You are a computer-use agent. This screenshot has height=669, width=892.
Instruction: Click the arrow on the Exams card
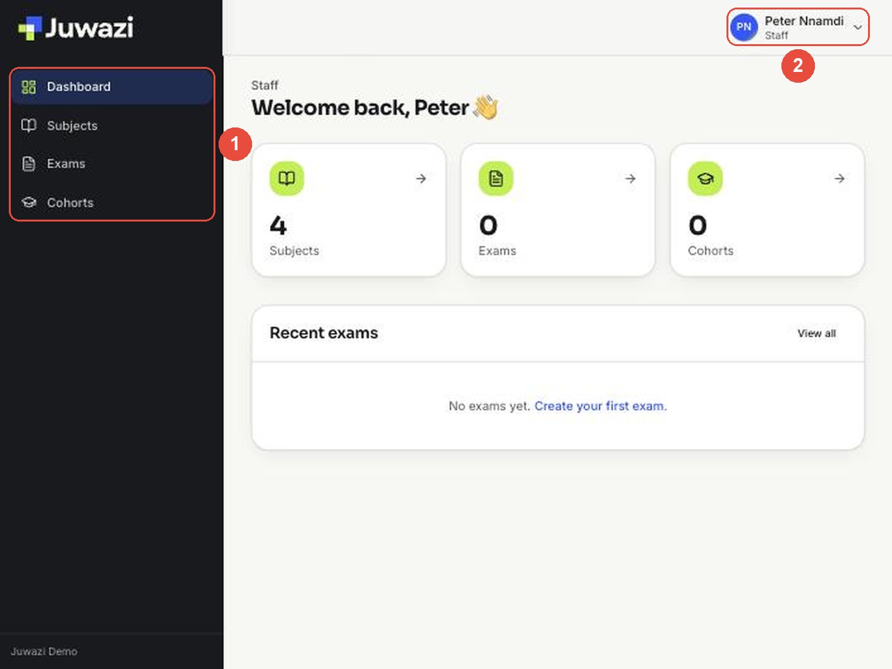(x=630, y=179)
